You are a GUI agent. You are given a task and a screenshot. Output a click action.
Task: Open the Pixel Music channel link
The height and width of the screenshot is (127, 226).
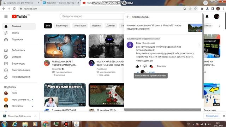[102, 69]
